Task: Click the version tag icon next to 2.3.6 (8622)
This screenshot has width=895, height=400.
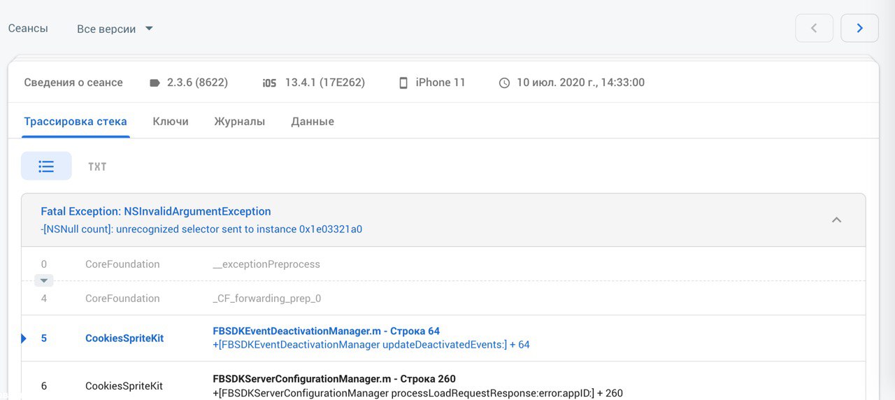Action: [155, 83]
